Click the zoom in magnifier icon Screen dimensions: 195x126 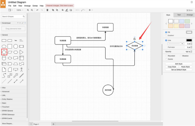point(28,10)
